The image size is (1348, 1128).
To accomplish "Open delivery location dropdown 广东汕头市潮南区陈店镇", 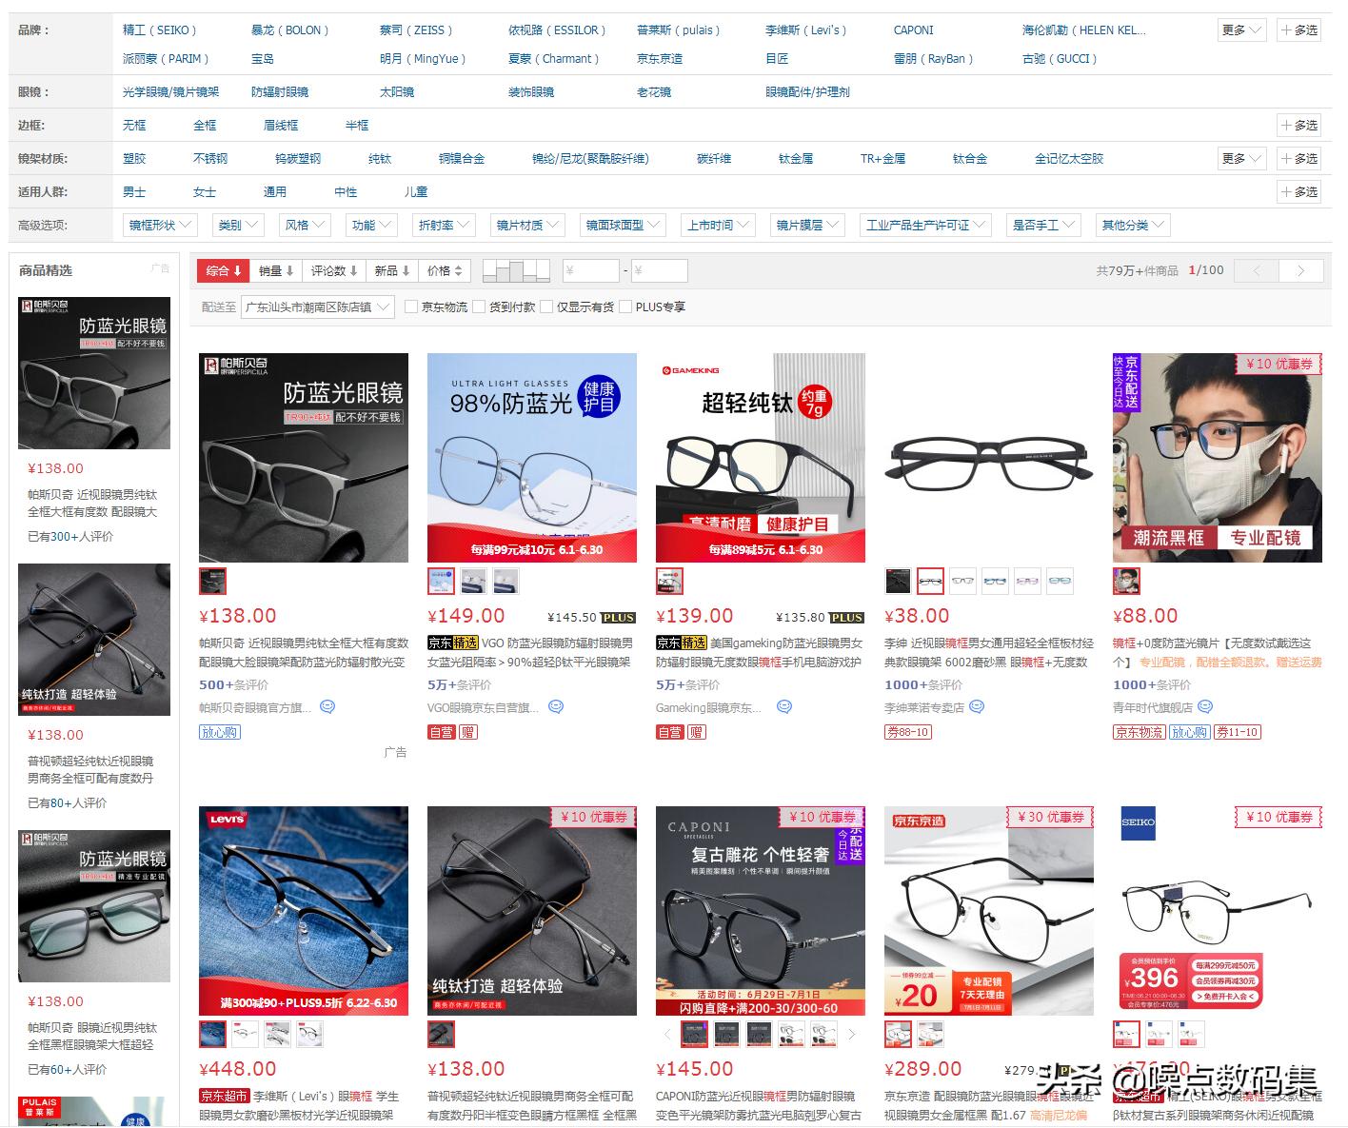I will tap(317, 307).
